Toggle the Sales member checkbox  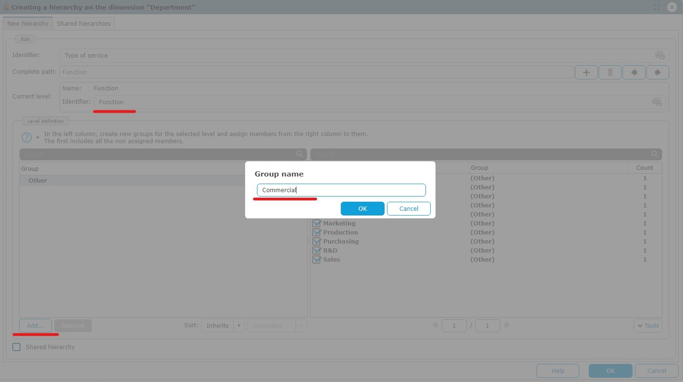[x=317, y=260]
